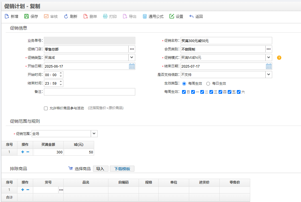Image resolution: width=301 pixels, height=202 pixels.
Task: Click the 会员类别 field showing 不做限制
Action: pyautogui.click(x=223, y=49)
